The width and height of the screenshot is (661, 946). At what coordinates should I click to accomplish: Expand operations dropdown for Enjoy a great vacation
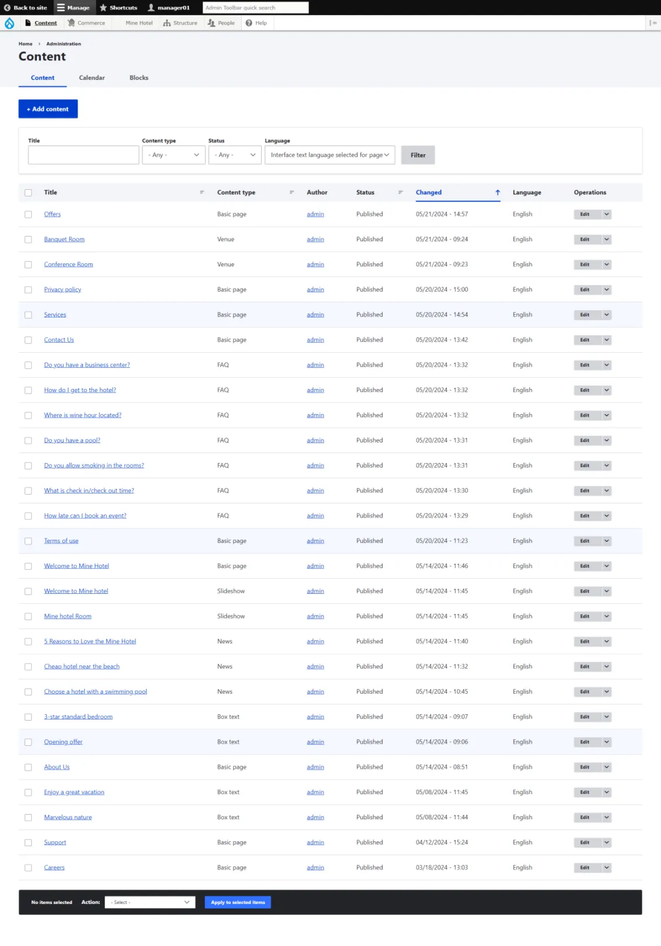coord(607,792)
